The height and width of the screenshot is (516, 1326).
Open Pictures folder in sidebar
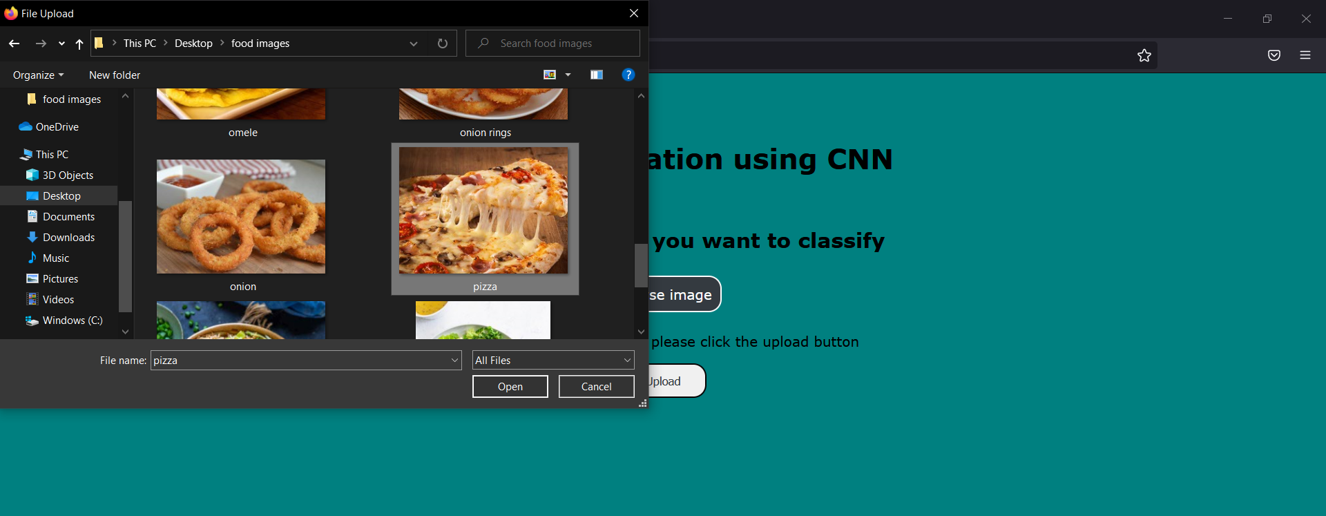pos(52,279)
